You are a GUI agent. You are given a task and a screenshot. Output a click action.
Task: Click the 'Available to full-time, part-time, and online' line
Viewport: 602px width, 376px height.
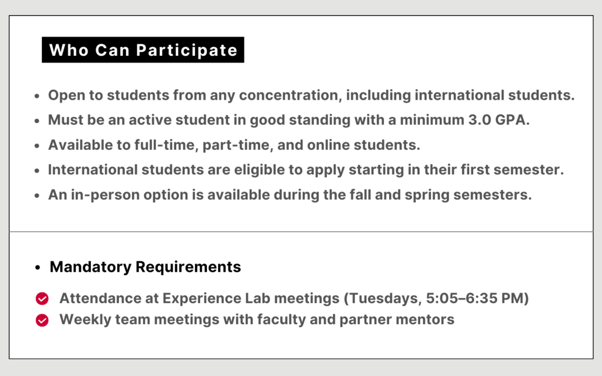[234, 145]
